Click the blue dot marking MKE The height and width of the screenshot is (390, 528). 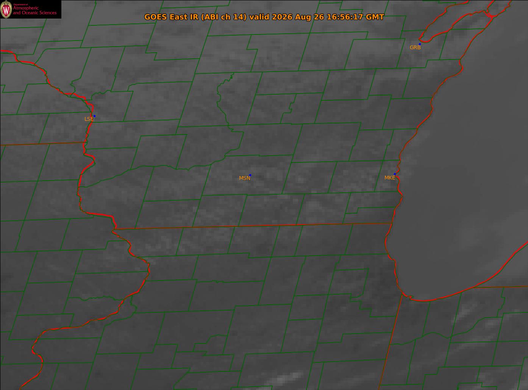coord(395,174)
